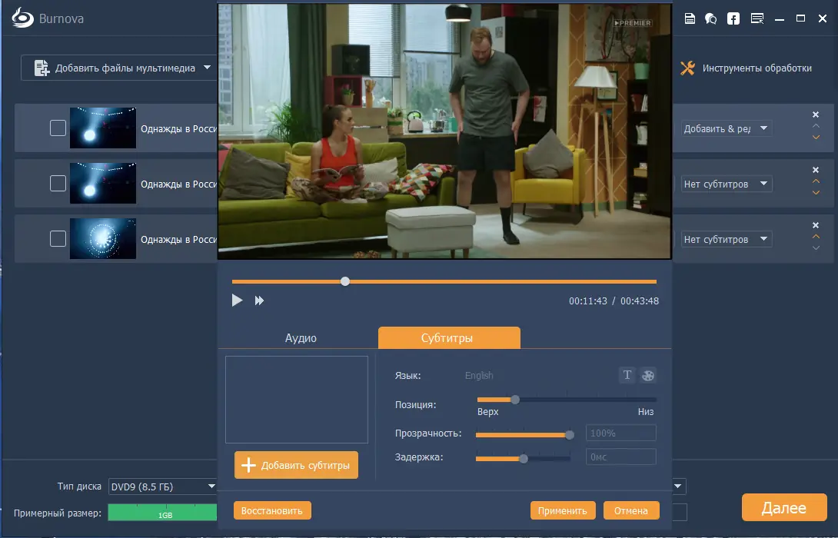Open the bottom-right dropdown arrow beside dialog
Viewport: 838px width, 538px height.
coord(678,487)
